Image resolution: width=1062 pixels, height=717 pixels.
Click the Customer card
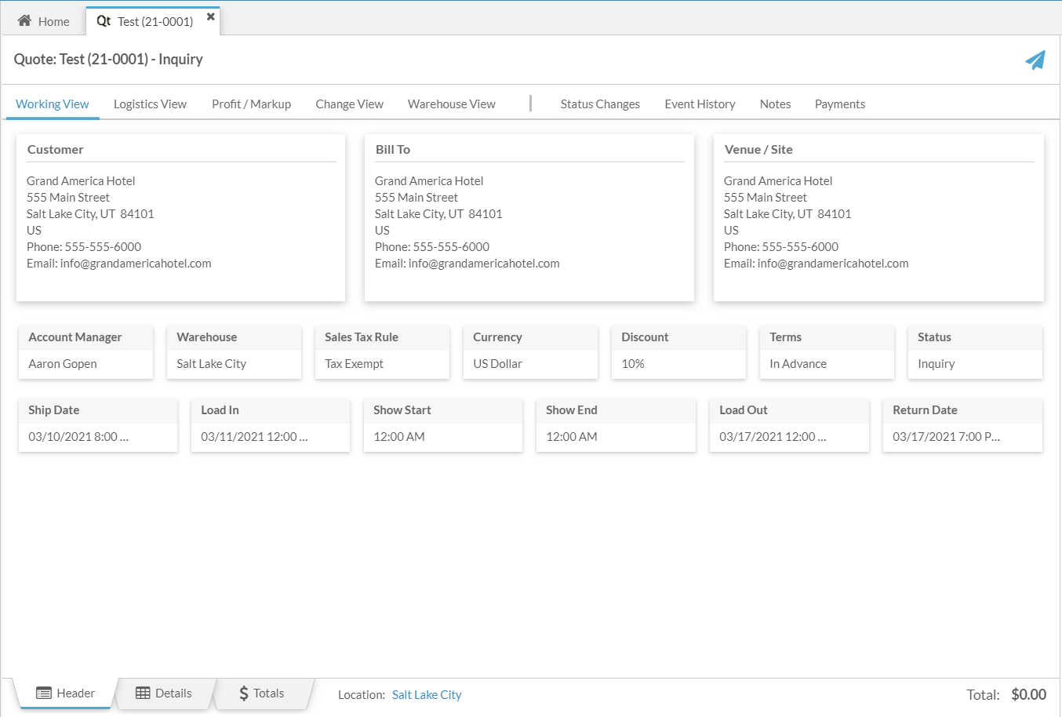(180, 217)
